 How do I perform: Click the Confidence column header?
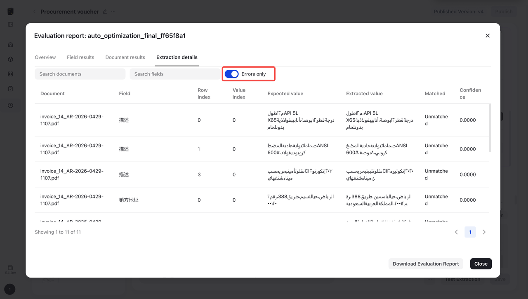[470, 94]
